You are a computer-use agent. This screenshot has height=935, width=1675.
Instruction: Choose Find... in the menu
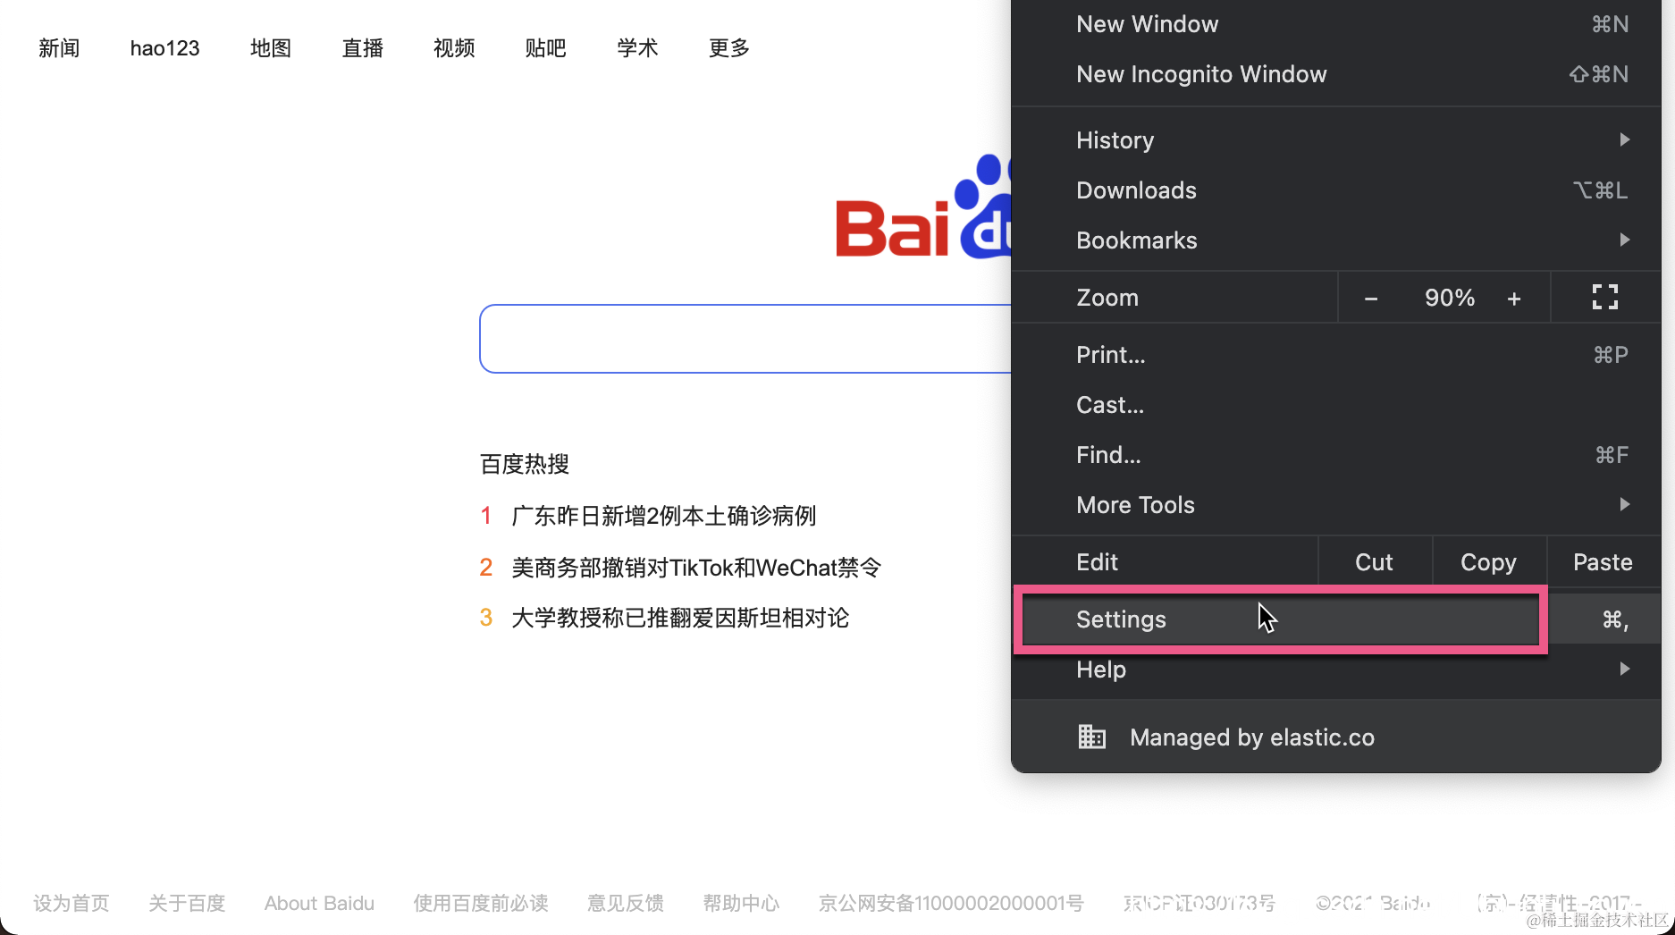[1336, 455]
